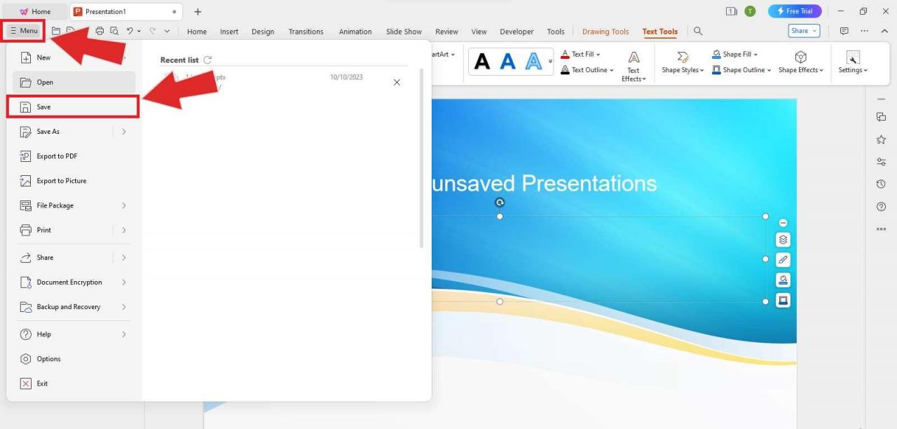Open the Print icon in quick access toolbar

pos(99,31)
